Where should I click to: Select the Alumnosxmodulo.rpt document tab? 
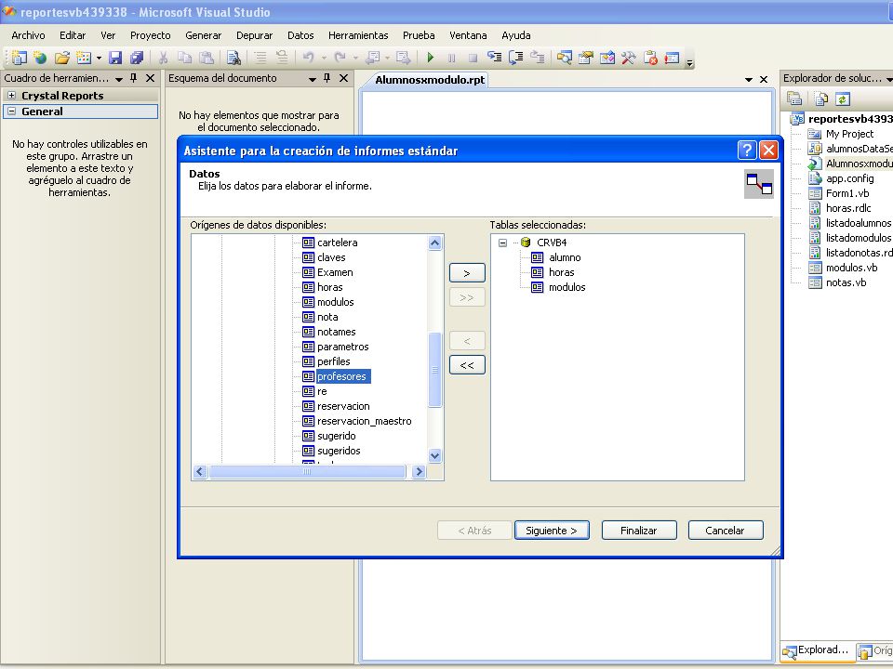click(x=430, y=80)
